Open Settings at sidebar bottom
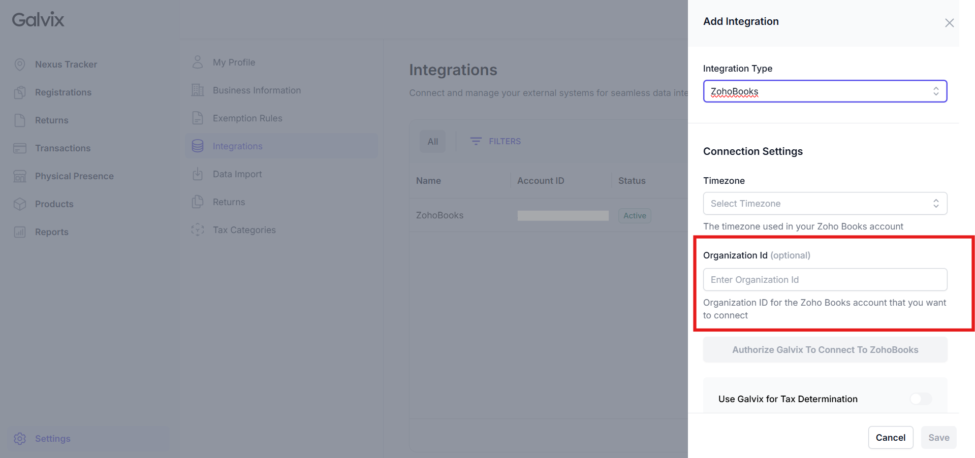The image size is (975, 458). (x=52, y=439)
